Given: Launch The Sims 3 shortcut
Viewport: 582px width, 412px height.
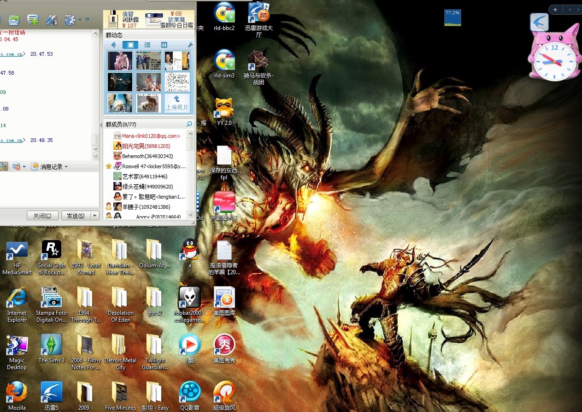Looking at the screenshot, I should point(51,349).
